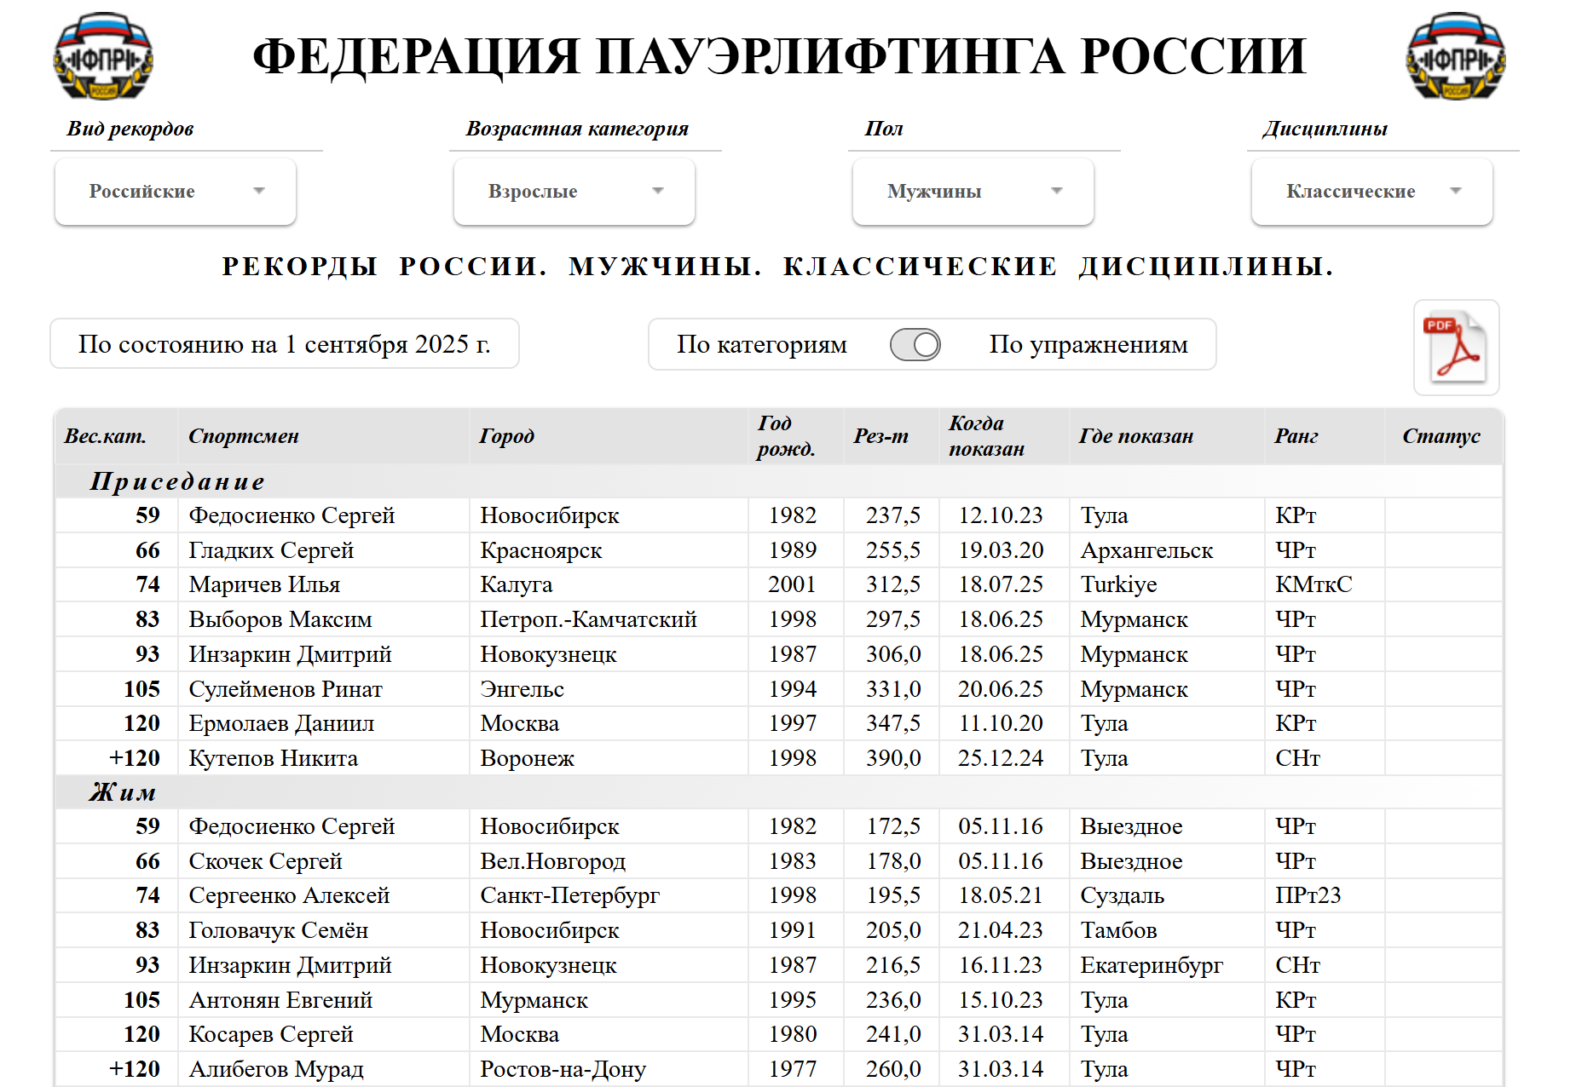Open the 'Мужчины' gender dropdown
Screen dimensions: 1582x1087
[x=973, y=192]
